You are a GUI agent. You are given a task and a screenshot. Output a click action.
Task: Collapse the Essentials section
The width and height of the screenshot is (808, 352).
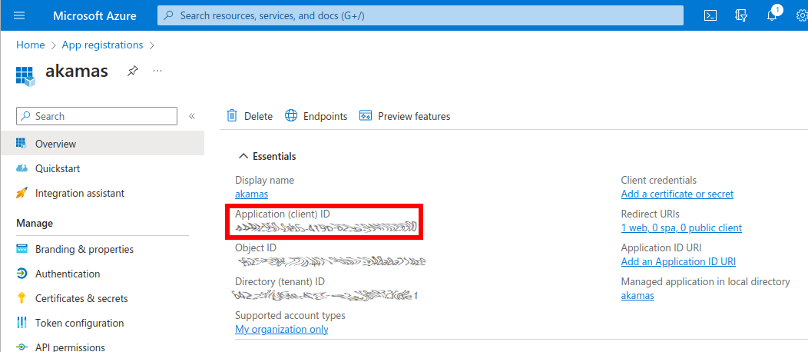(x=243, y=156)
